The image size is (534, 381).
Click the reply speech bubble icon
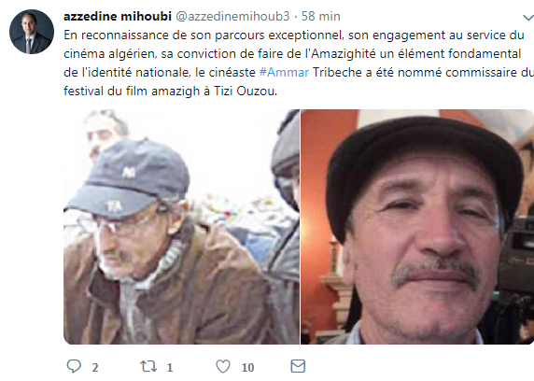click(74, 366)
